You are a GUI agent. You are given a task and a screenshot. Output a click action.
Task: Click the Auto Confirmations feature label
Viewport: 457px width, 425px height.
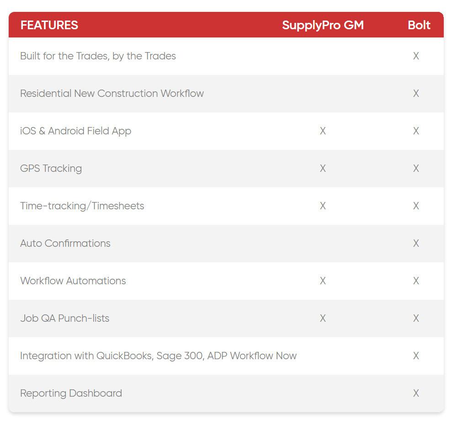65,244
